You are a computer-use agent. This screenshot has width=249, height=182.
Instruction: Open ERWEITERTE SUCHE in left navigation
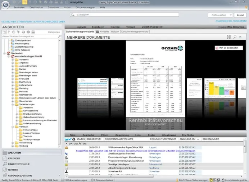(31, 164)
